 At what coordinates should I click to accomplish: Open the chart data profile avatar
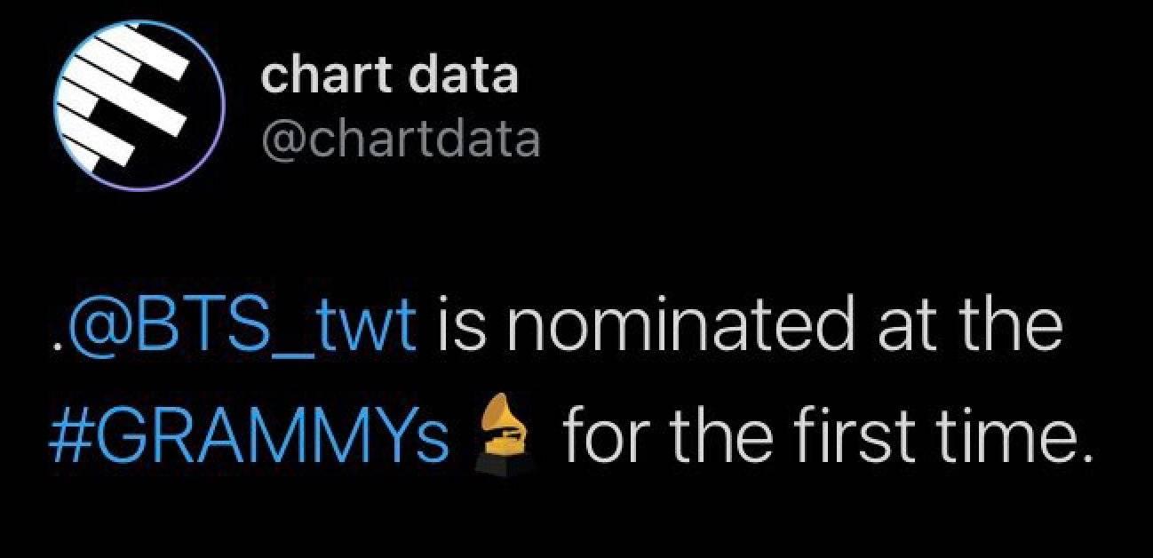click(x=136, y=108)
